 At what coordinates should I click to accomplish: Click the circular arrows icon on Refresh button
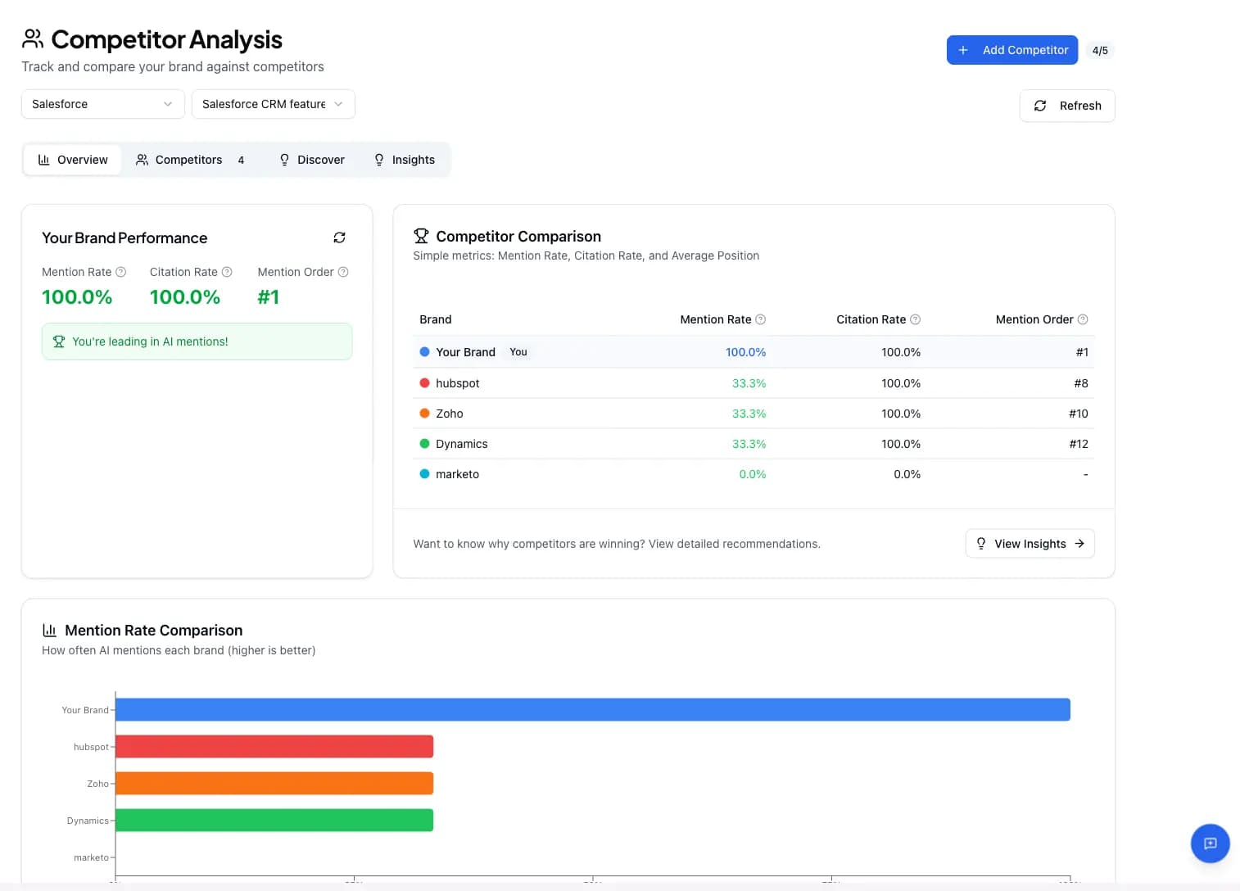1040,106
